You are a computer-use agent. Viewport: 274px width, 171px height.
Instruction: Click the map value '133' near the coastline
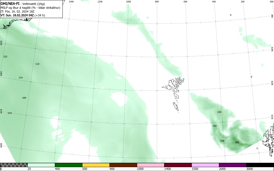5,28
